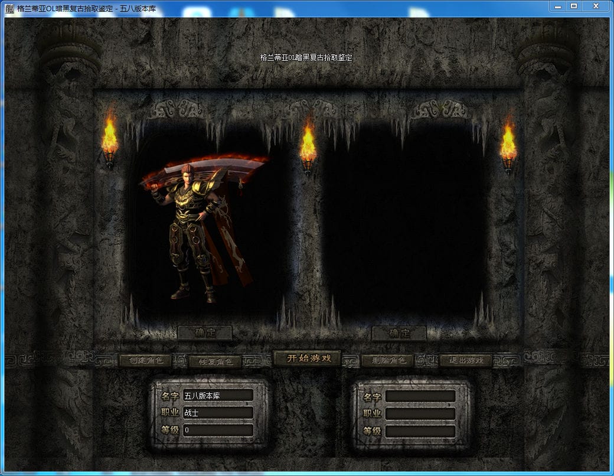Click the empty 职业 field on the right panel

(x=420, y=414)
